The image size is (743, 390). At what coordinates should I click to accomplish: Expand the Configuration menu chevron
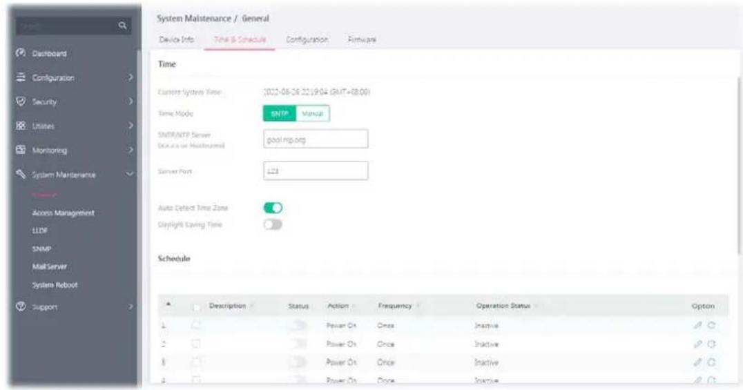[131, 77]
